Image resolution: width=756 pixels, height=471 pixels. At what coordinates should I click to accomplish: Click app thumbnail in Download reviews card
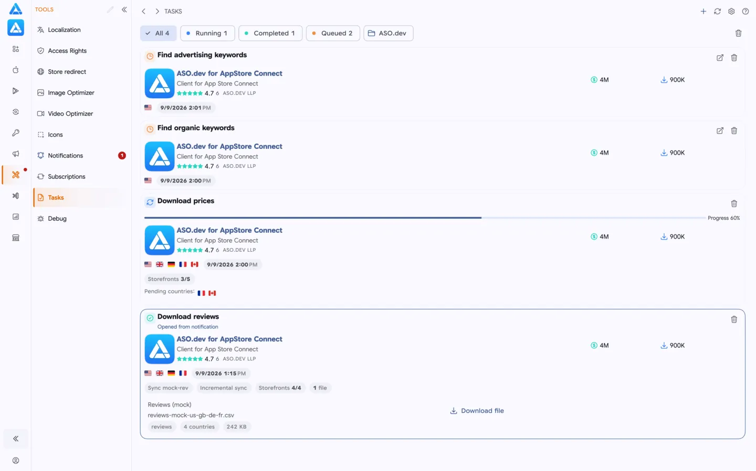[x=160, y=349]
